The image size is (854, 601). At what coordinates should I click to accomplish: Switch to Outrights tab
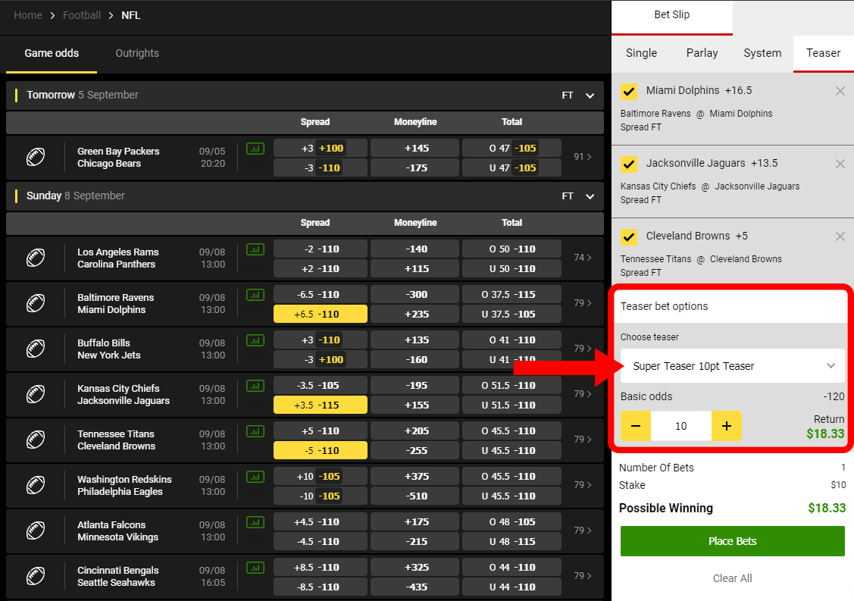137,53
